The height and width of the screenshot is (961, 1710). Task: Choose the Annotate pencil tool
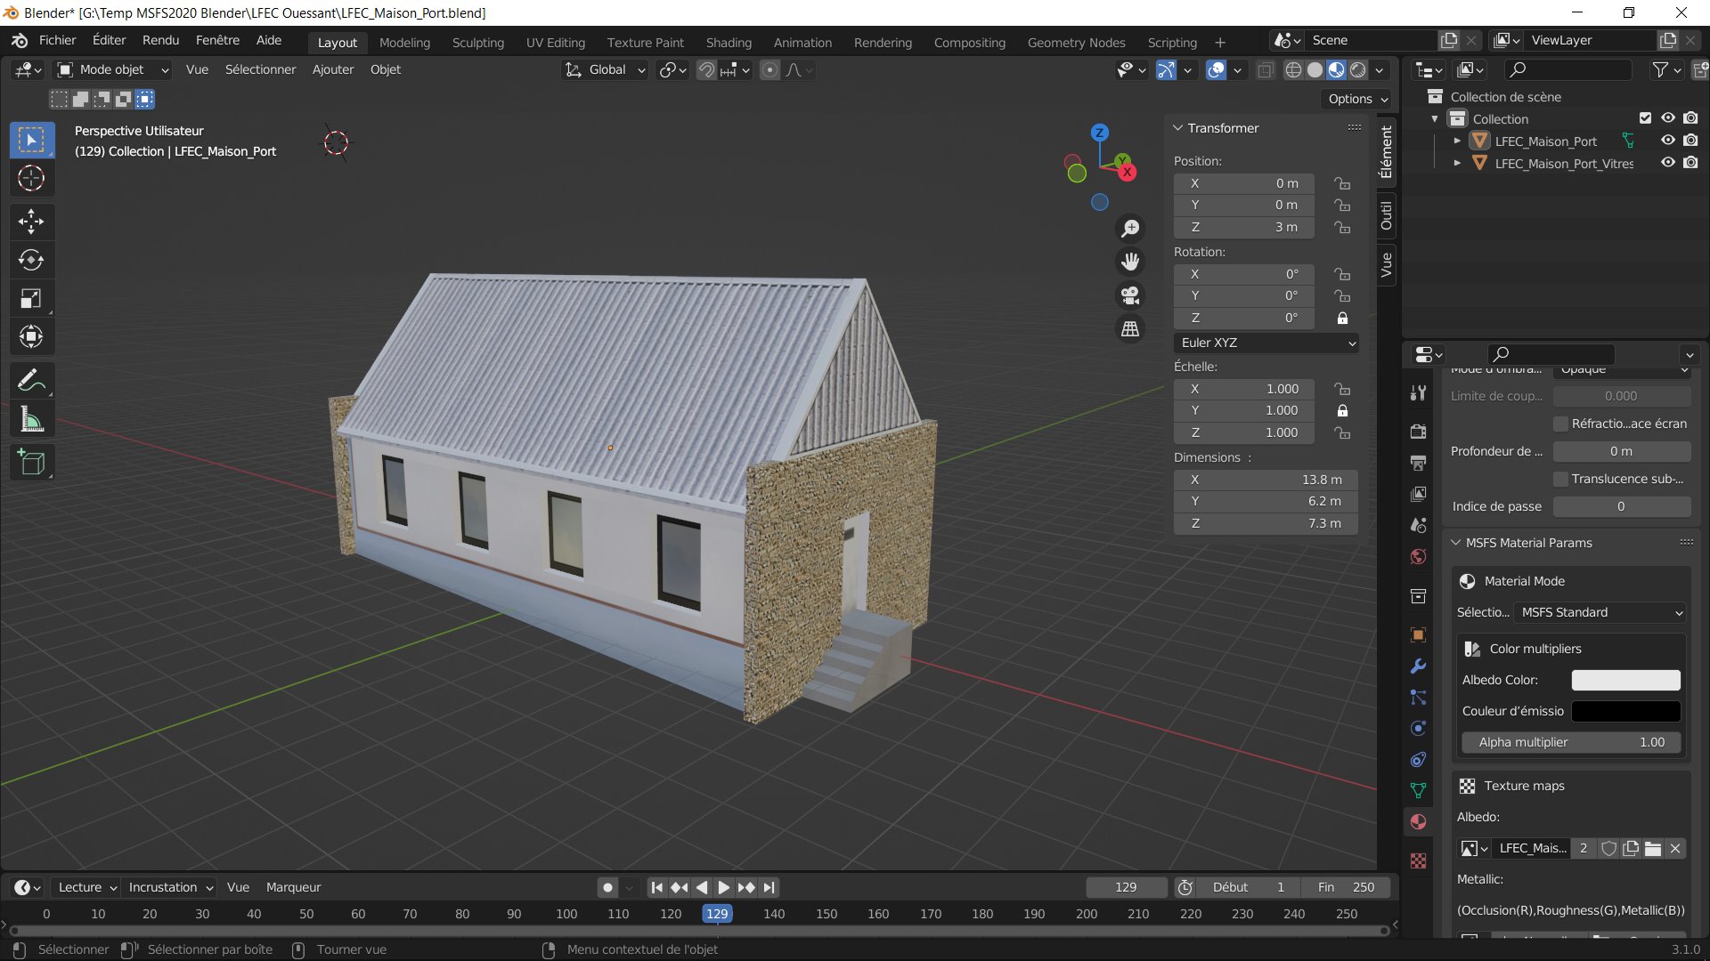coord(31,381)
